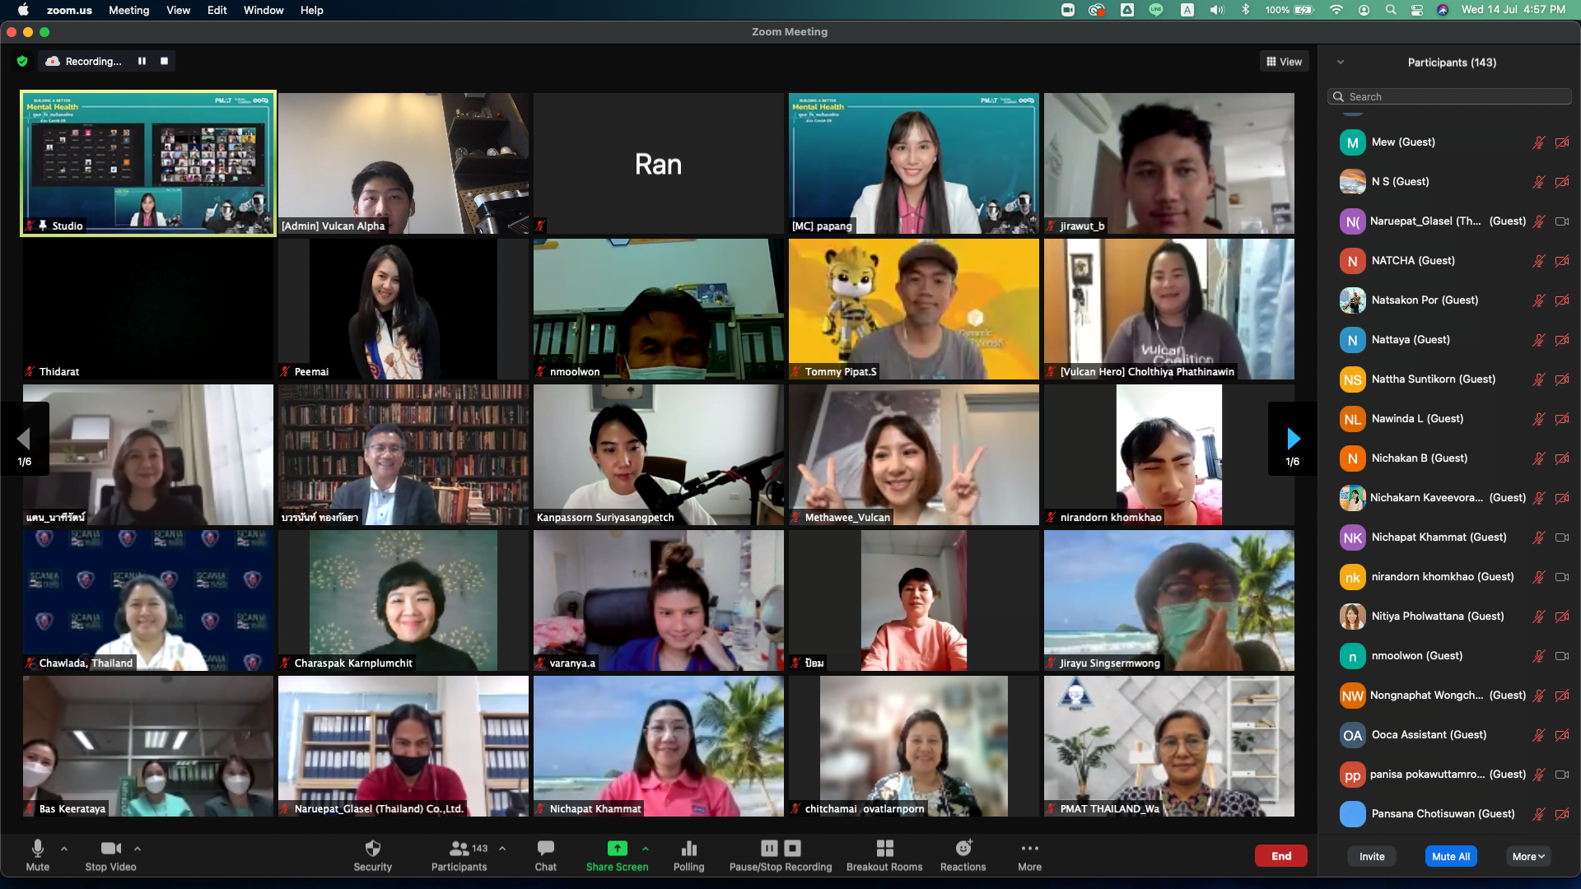Viewport: 1581px width, 889px height.
Task: Select the [MC] papang video tile
Action: (914, 163)
